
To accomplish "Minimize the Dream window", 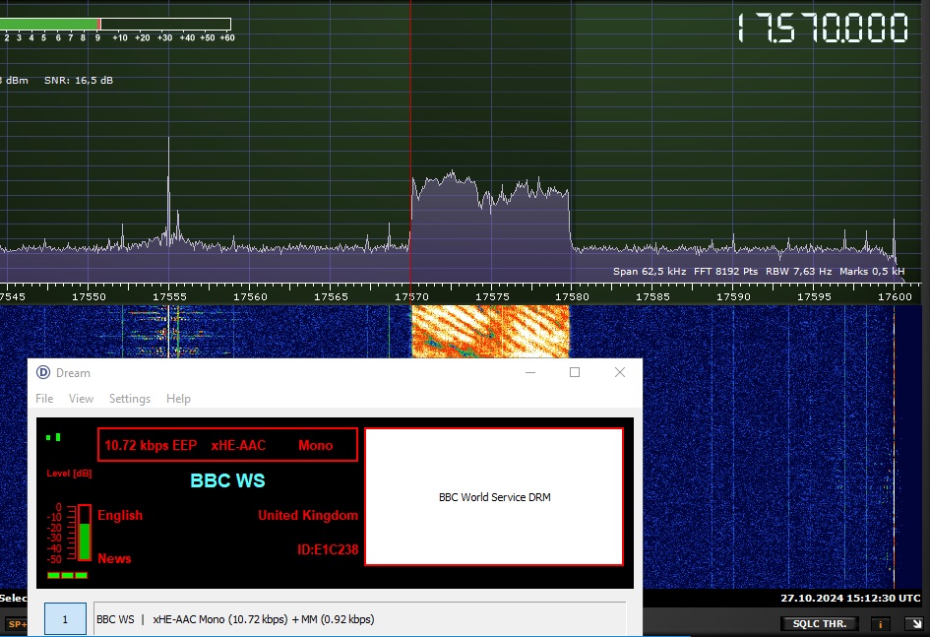I will coord(530,372).
